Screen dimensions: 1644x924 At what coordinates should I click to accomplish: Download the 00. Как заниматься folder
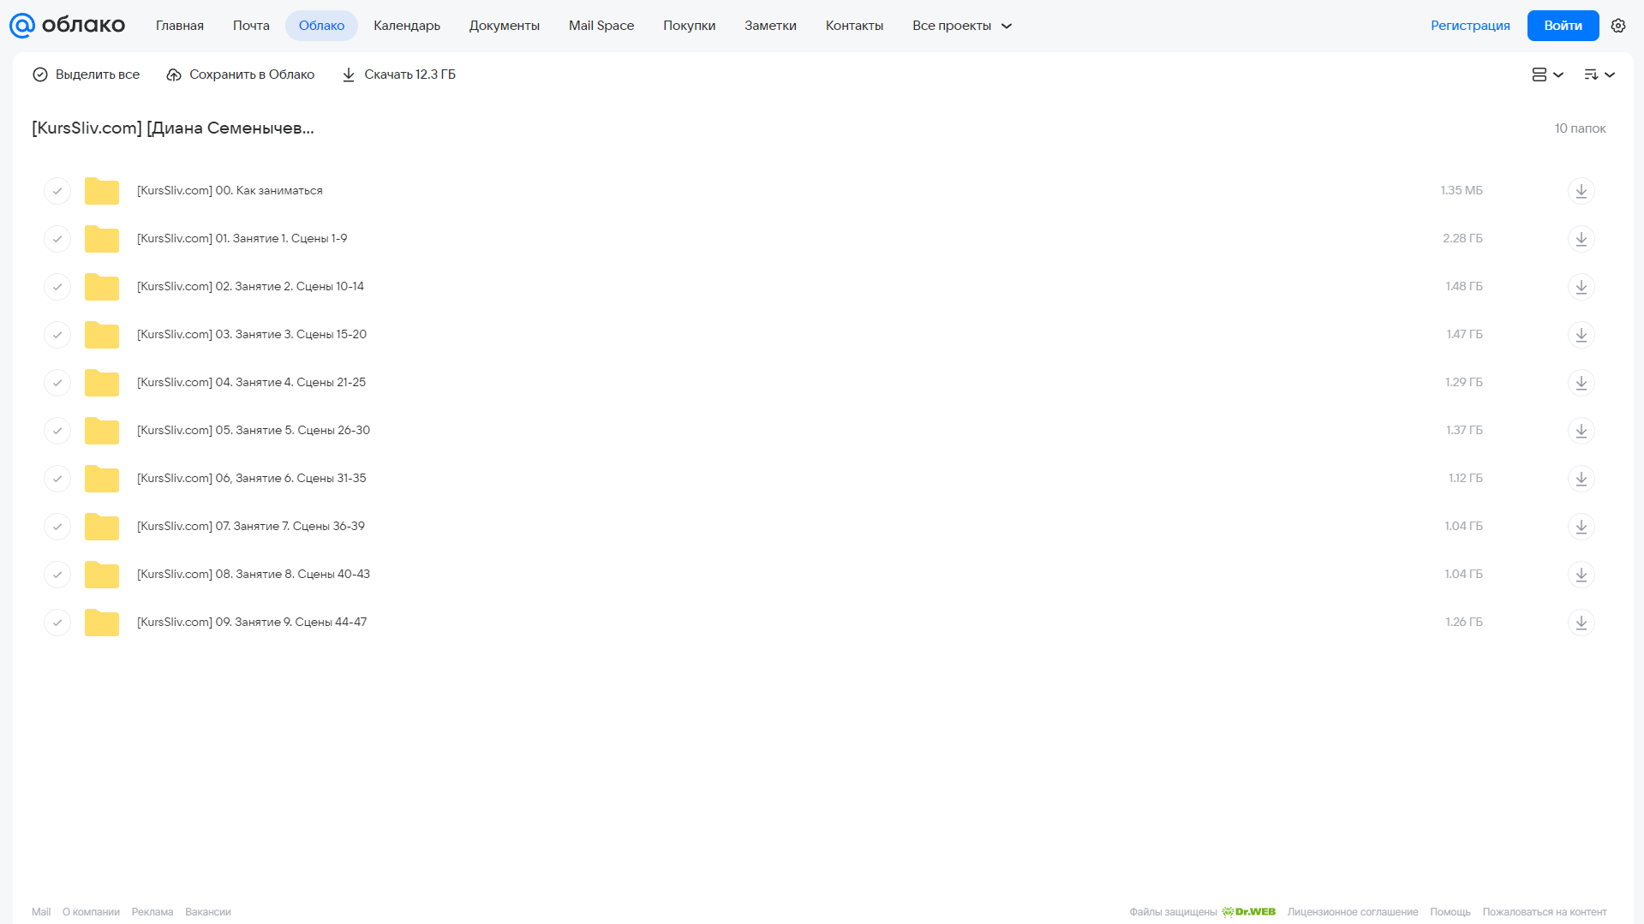pos(1581,191)
